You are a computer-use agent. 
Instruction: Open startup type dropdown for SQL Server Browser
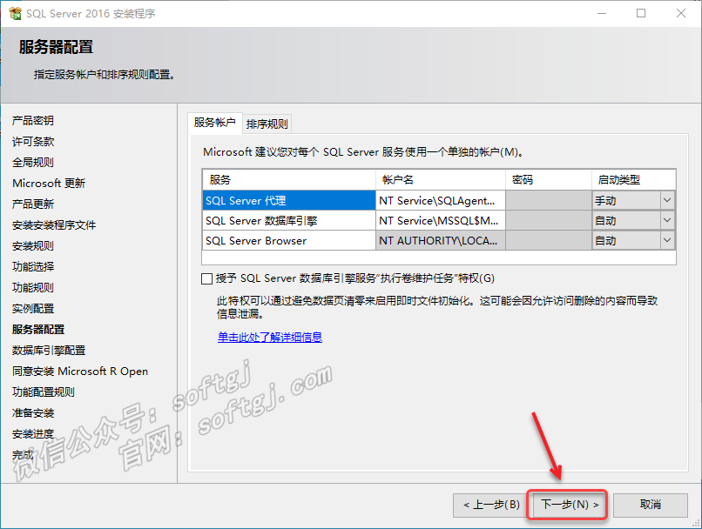pyautogui.click(x=666, y=241)
